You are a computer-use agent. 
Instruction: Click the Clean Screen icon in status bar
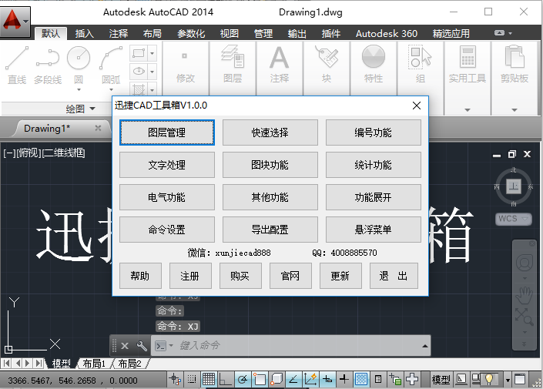tap(520, 379)
